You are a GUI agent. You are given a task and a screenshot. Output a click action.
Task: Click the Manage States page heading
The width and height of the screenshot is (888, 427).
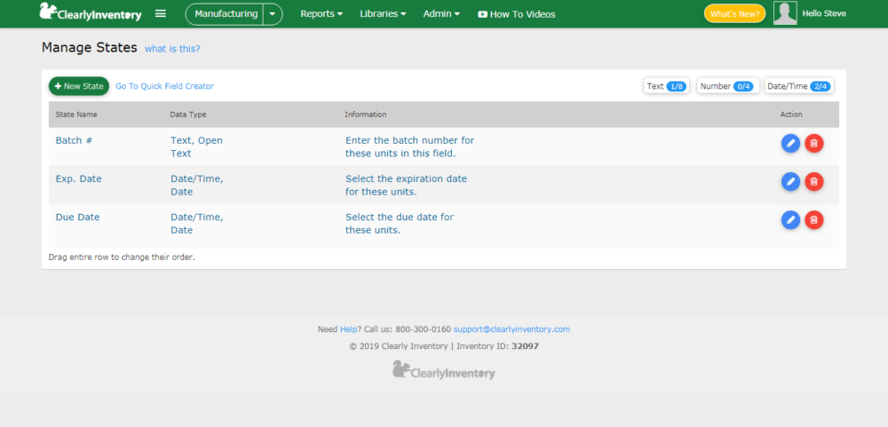click(x=90, y=48)
